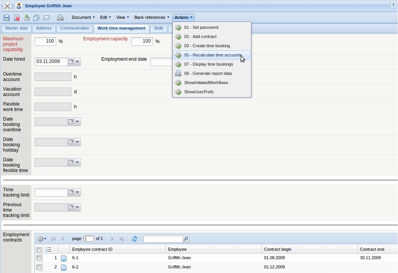Choose '03 - Create time booking' action
The height and width of the screenshot is (273, 398).
[x=207, y=46]
